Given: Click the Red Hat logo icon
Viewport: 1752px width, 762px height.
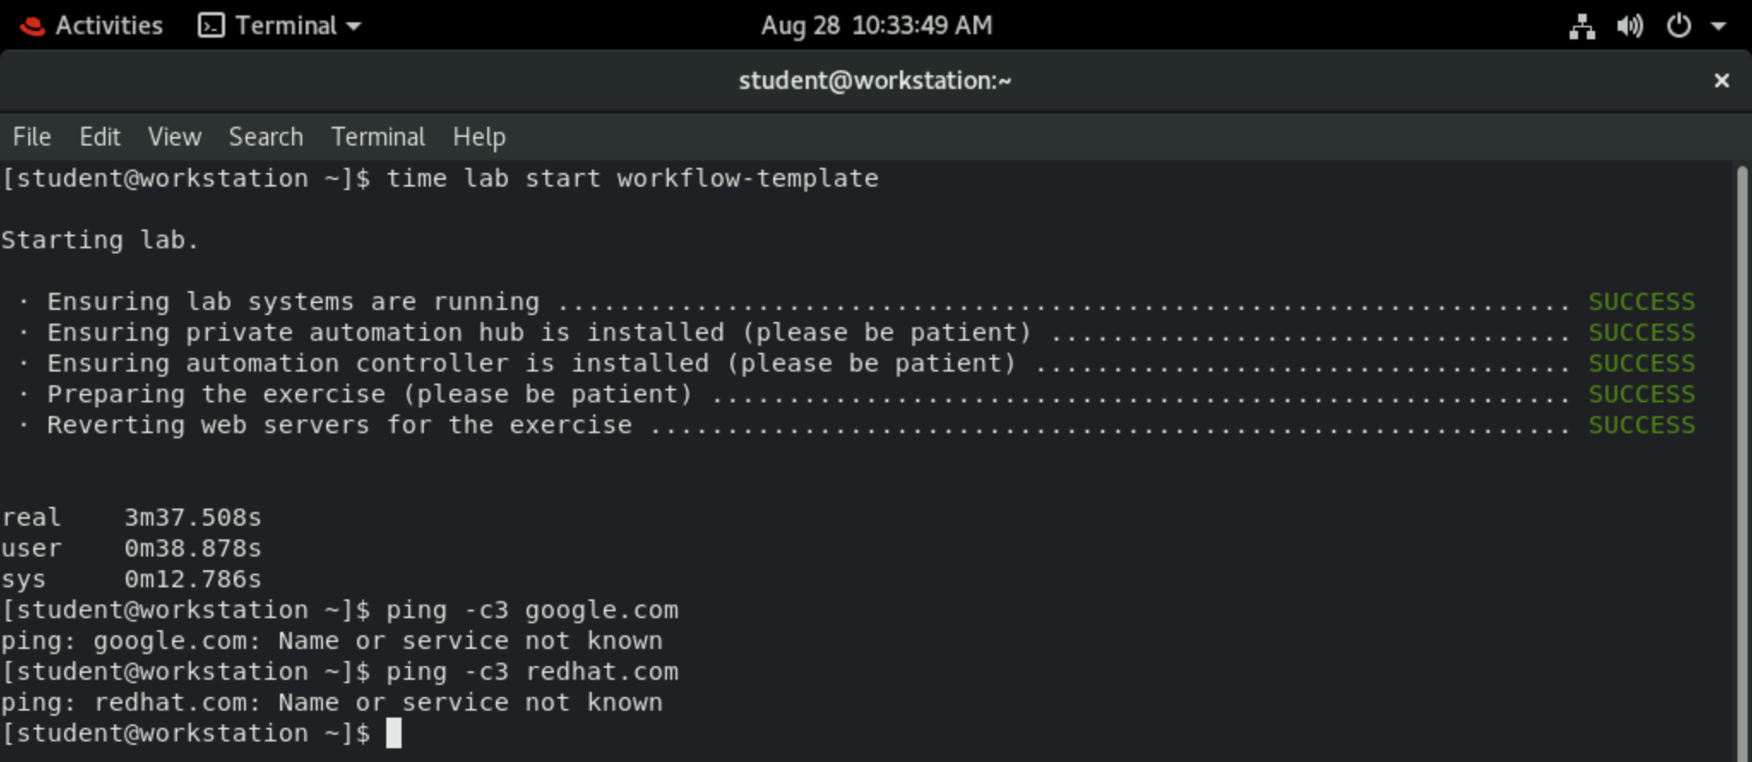Looking at the screenshot, I should click(33, 27).
